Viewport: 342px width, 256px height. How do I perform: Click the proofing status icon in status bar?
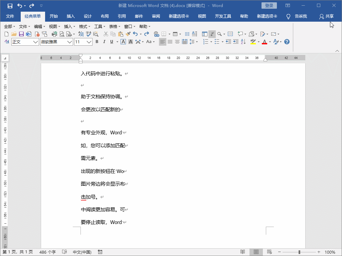[x=64, y=252]
